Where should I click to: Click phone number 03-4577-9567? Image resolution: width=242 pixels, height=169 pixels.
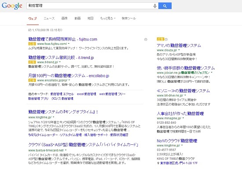(166, 150)
